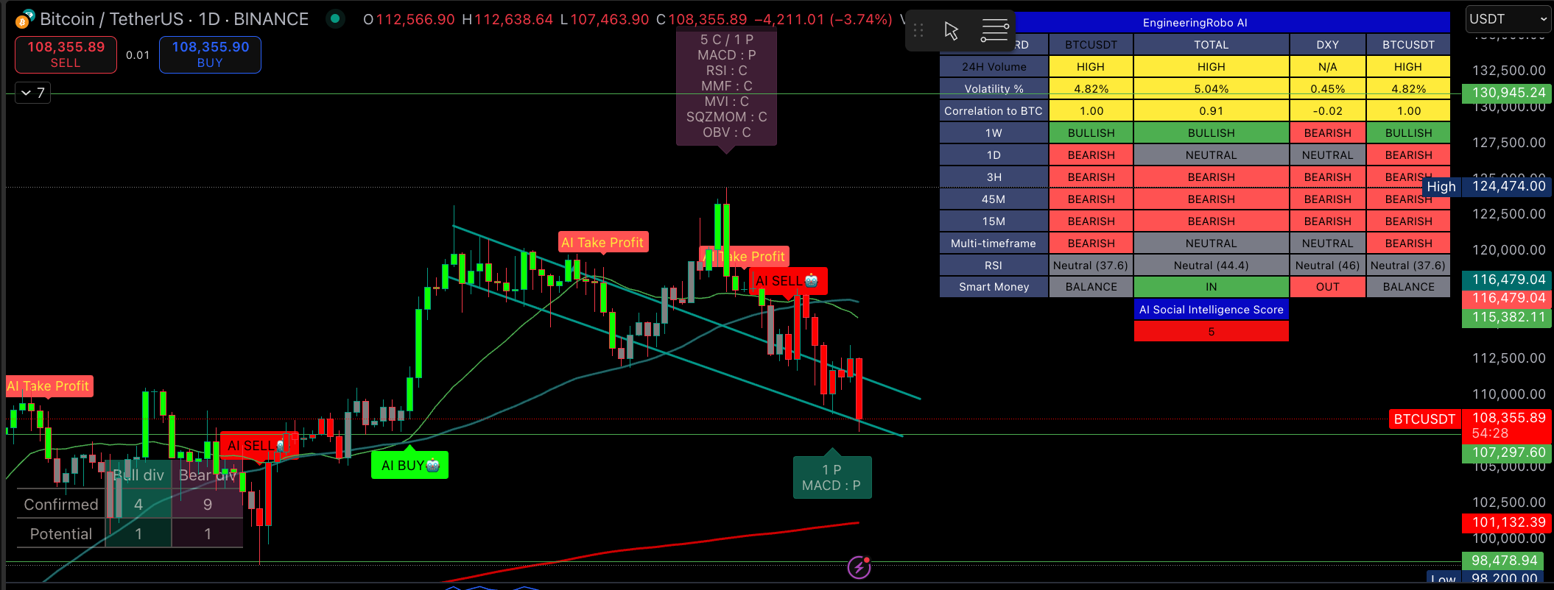The width and height of the screenshot is (1554, 590).
Task: Click the red score cell showing 5
Action: click(1212, 332)
